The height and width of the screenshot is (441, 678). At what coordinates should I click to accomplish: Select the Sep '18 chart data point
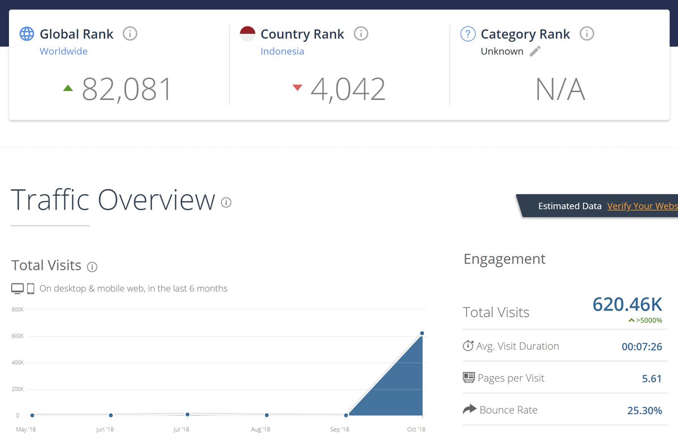345,415
